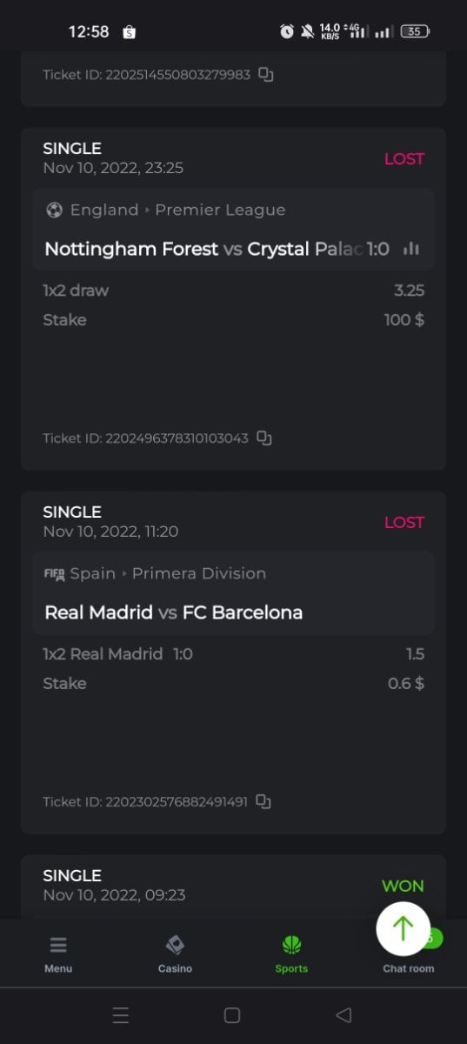Viewport: 467px width, 1044px height.
Task: Switch to the Casino tab
Action: [175, 954]
